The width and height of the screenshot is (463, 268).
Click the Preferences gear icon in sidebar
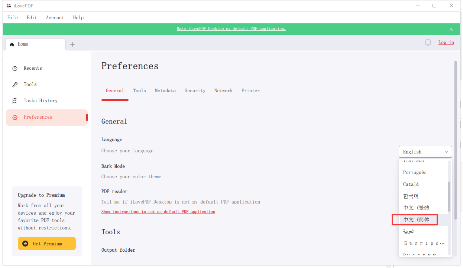click(x=15, y=117)
